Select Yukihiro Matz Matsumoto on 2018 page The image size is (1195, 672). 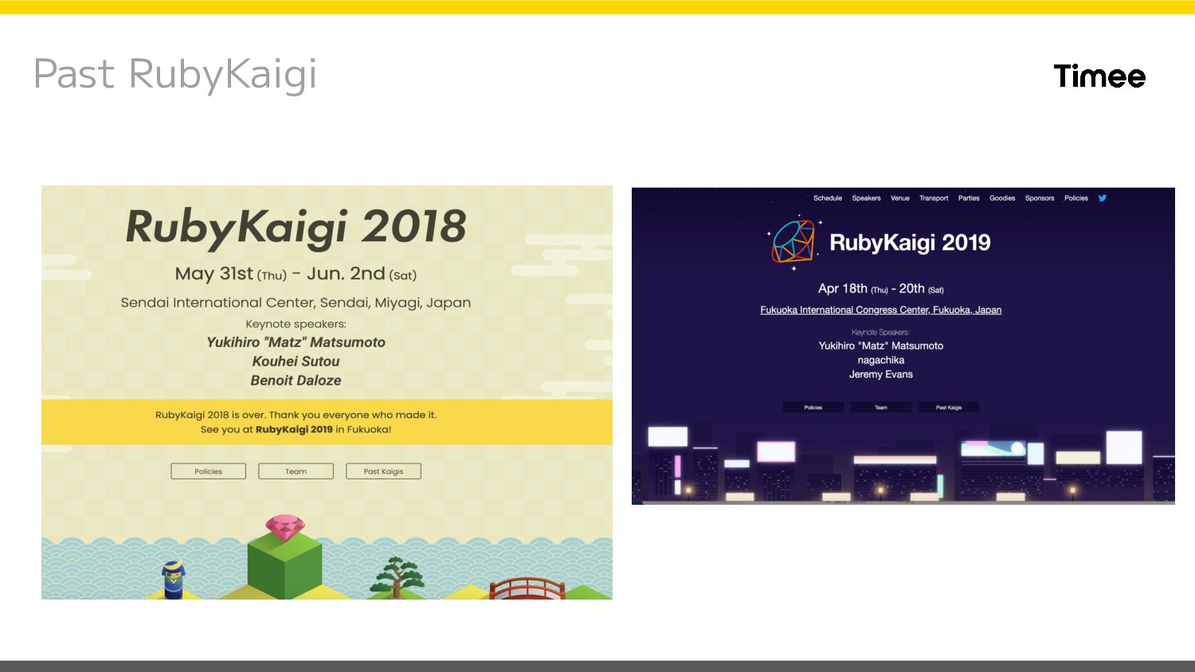(296, 342)
